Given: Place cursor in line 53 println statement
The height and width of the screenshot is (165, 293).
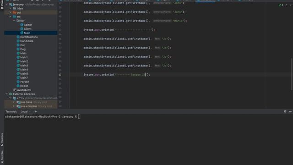Looking at the screenshot, I should 117,75.
